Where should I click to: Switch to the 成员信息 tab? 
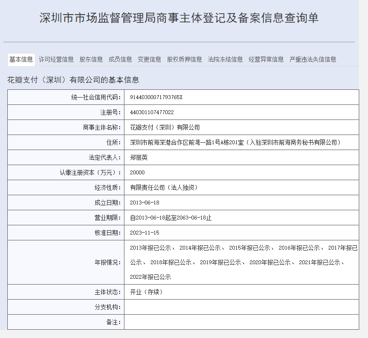[120, 60]
